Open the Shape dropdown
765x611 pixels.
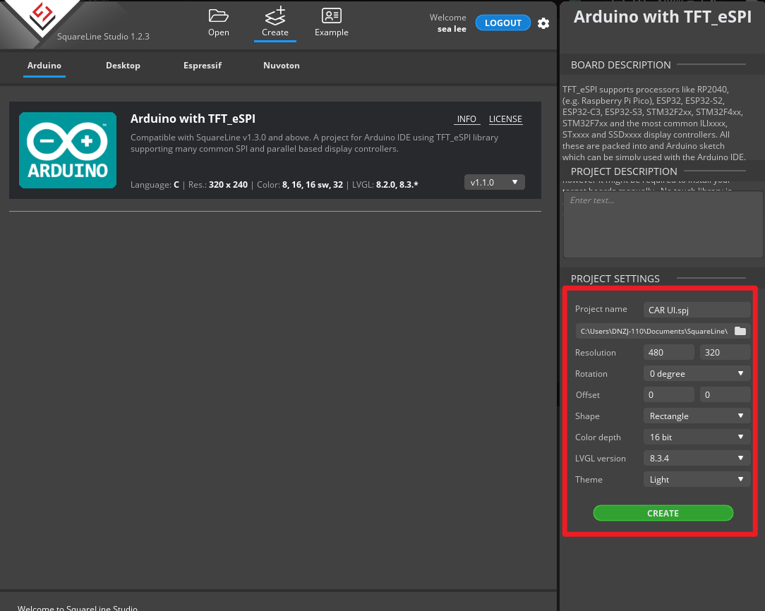point(697,416)
